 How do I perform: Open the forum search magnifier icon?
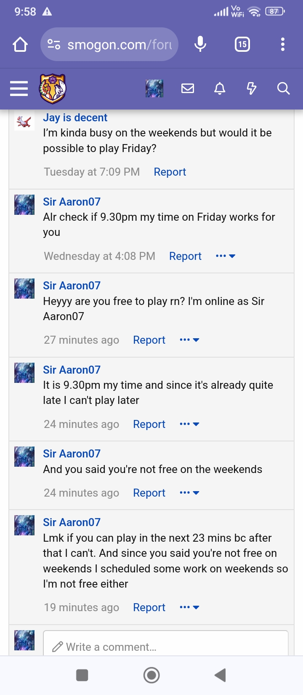(283, 88)
